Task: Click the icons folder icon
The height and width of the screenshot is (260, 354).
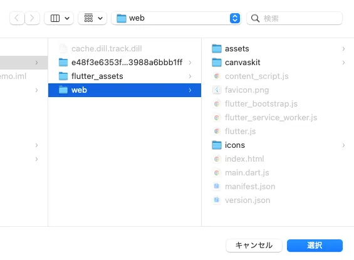Action: [x=217, y=145]
